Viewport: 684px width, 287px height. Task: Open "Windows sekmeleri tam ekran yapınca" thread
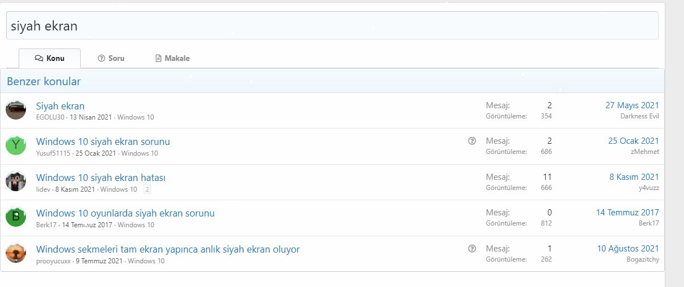(168, 249)
